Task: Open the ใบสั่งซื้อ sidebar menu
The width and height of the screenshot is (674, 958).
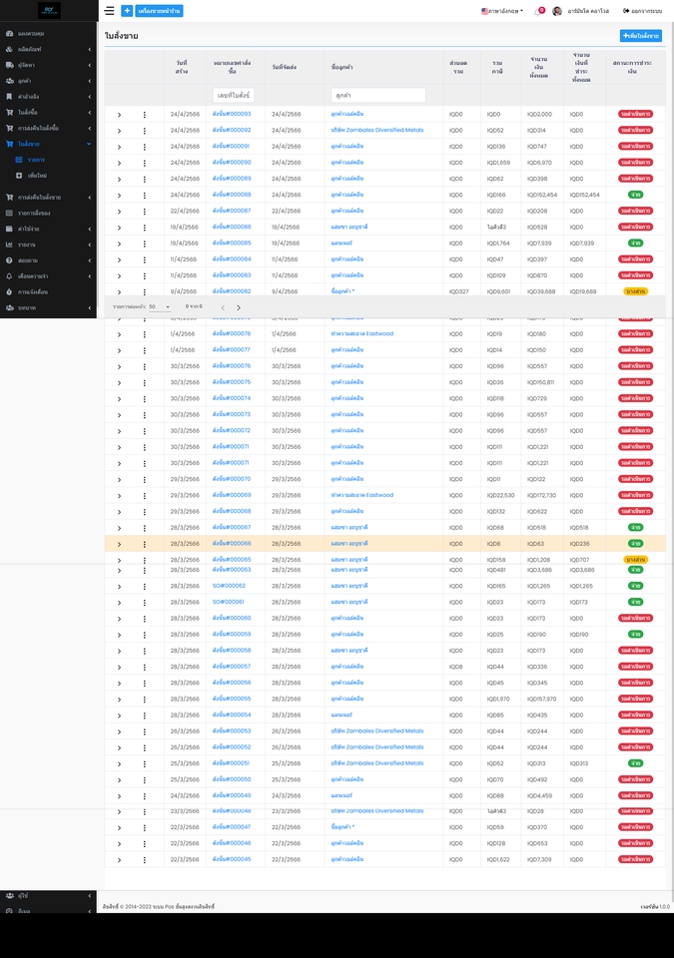Action: pyautogui.click(x=48, y=113)
